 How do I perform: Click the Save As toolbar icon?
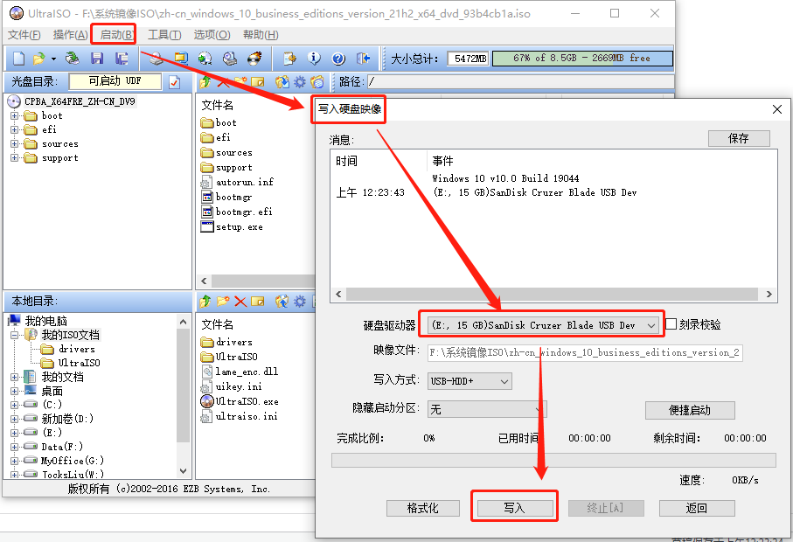point(122,59)
